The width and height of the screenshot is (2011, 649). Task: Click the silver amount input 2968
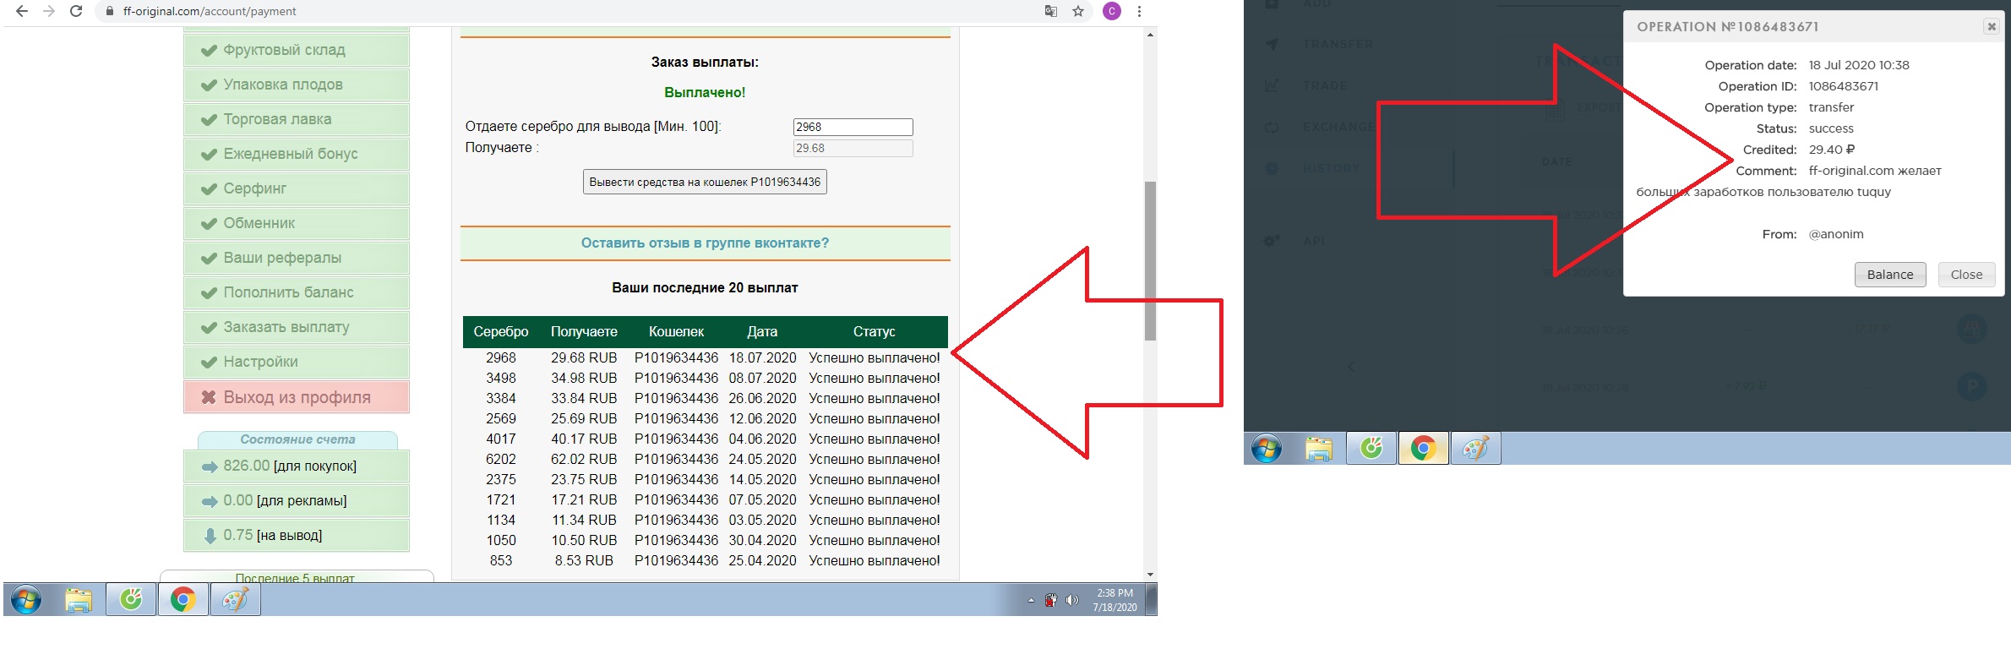point(853,127)
